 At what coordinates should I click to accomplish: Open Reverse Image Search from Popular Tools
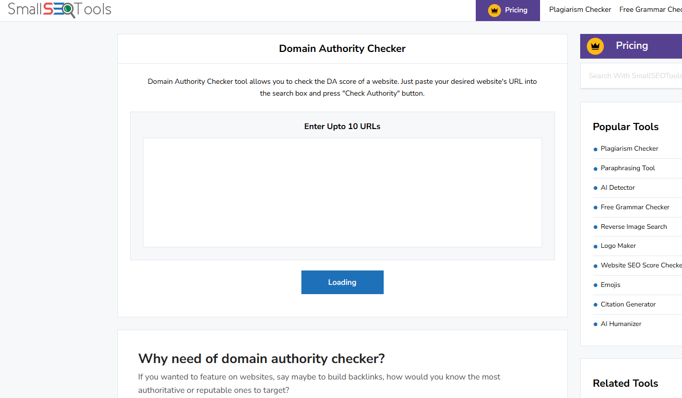(x=634, y=226)
